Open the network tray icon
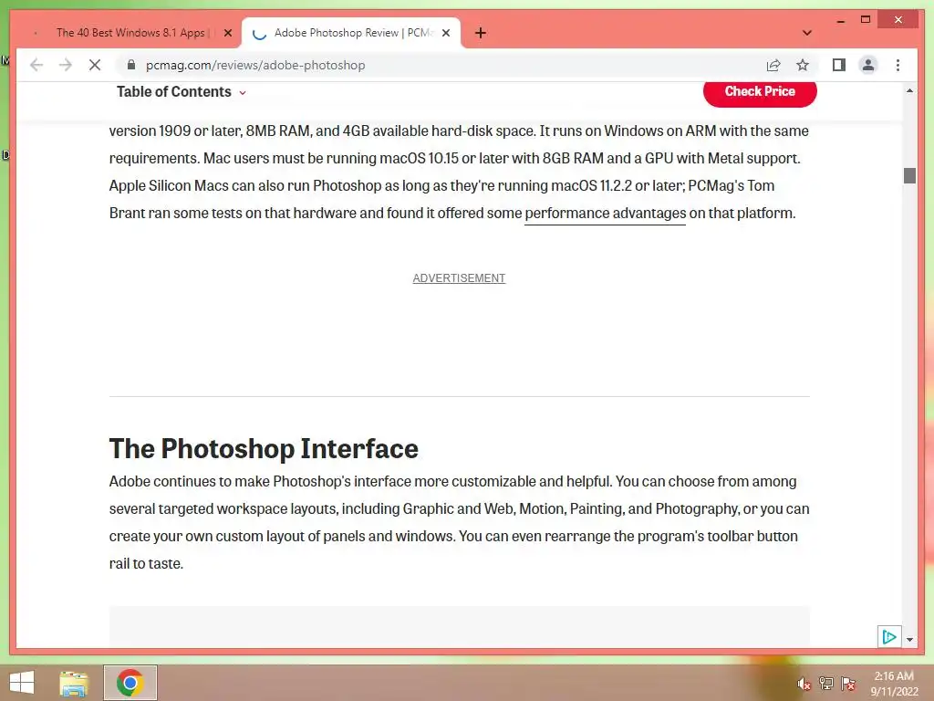This screenshot has height=701, width=934. tap(826, 684)
